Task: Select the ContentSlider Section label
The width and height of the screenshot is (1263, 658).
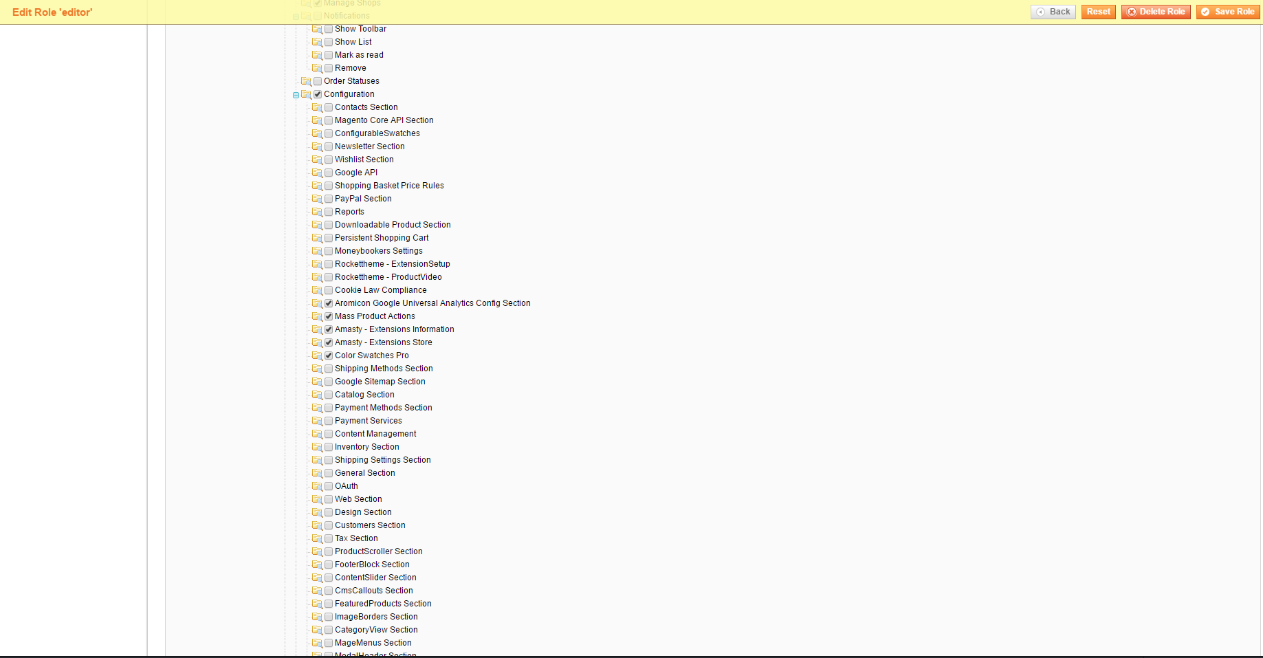Action: 375,578
